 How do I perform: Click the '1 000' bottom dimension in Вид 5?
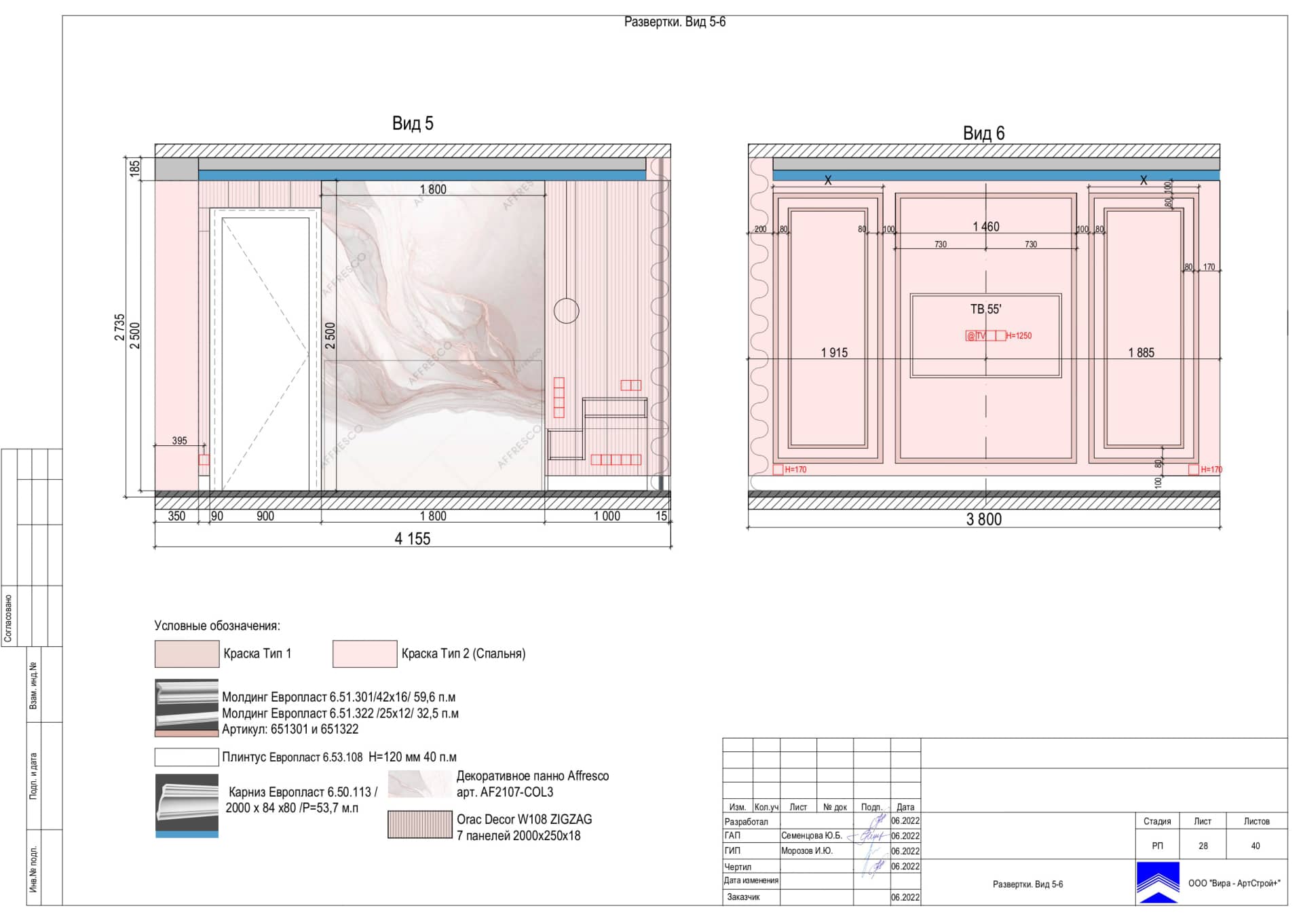click(607, 516)
